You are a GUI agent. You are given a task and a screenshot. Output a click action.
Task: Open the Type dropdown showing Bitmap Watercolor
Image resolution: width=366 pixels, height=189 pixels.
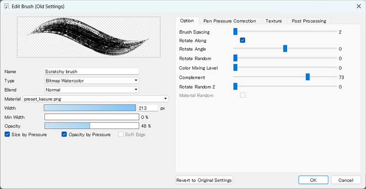click(x=91, y=81)
